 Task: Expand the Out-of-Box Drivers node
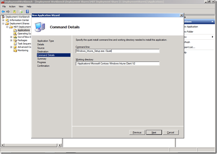pyautogui.click(x=11, y=37)
